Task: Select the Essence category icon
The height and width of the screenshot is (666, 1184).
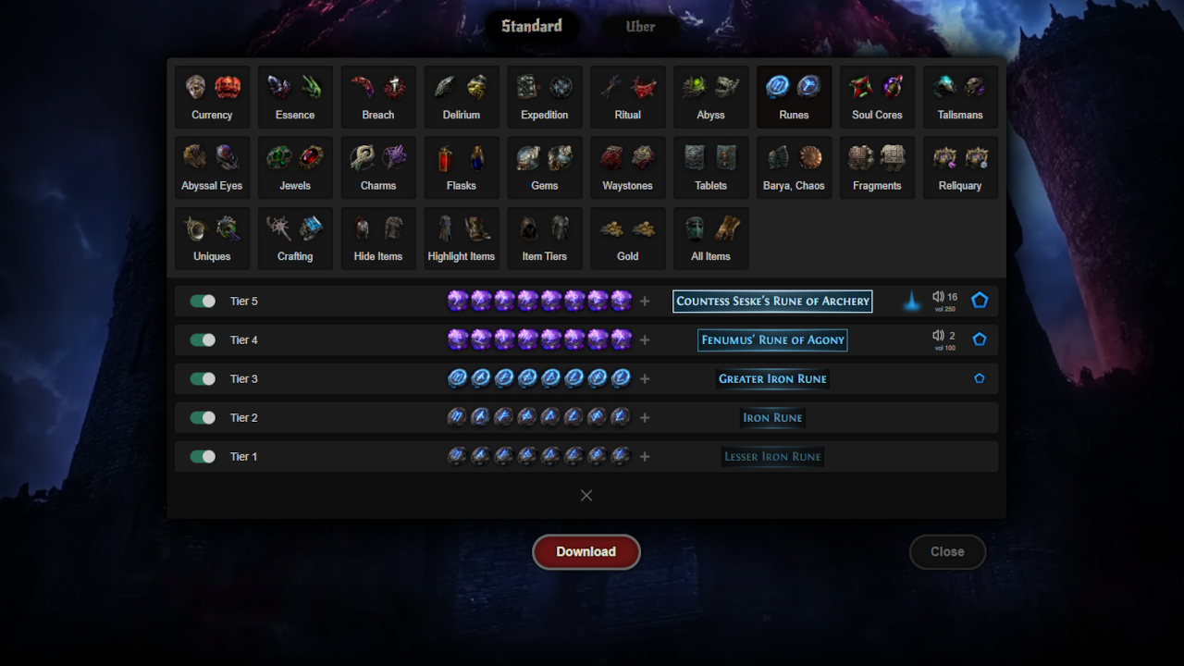Action: (295, 97)
